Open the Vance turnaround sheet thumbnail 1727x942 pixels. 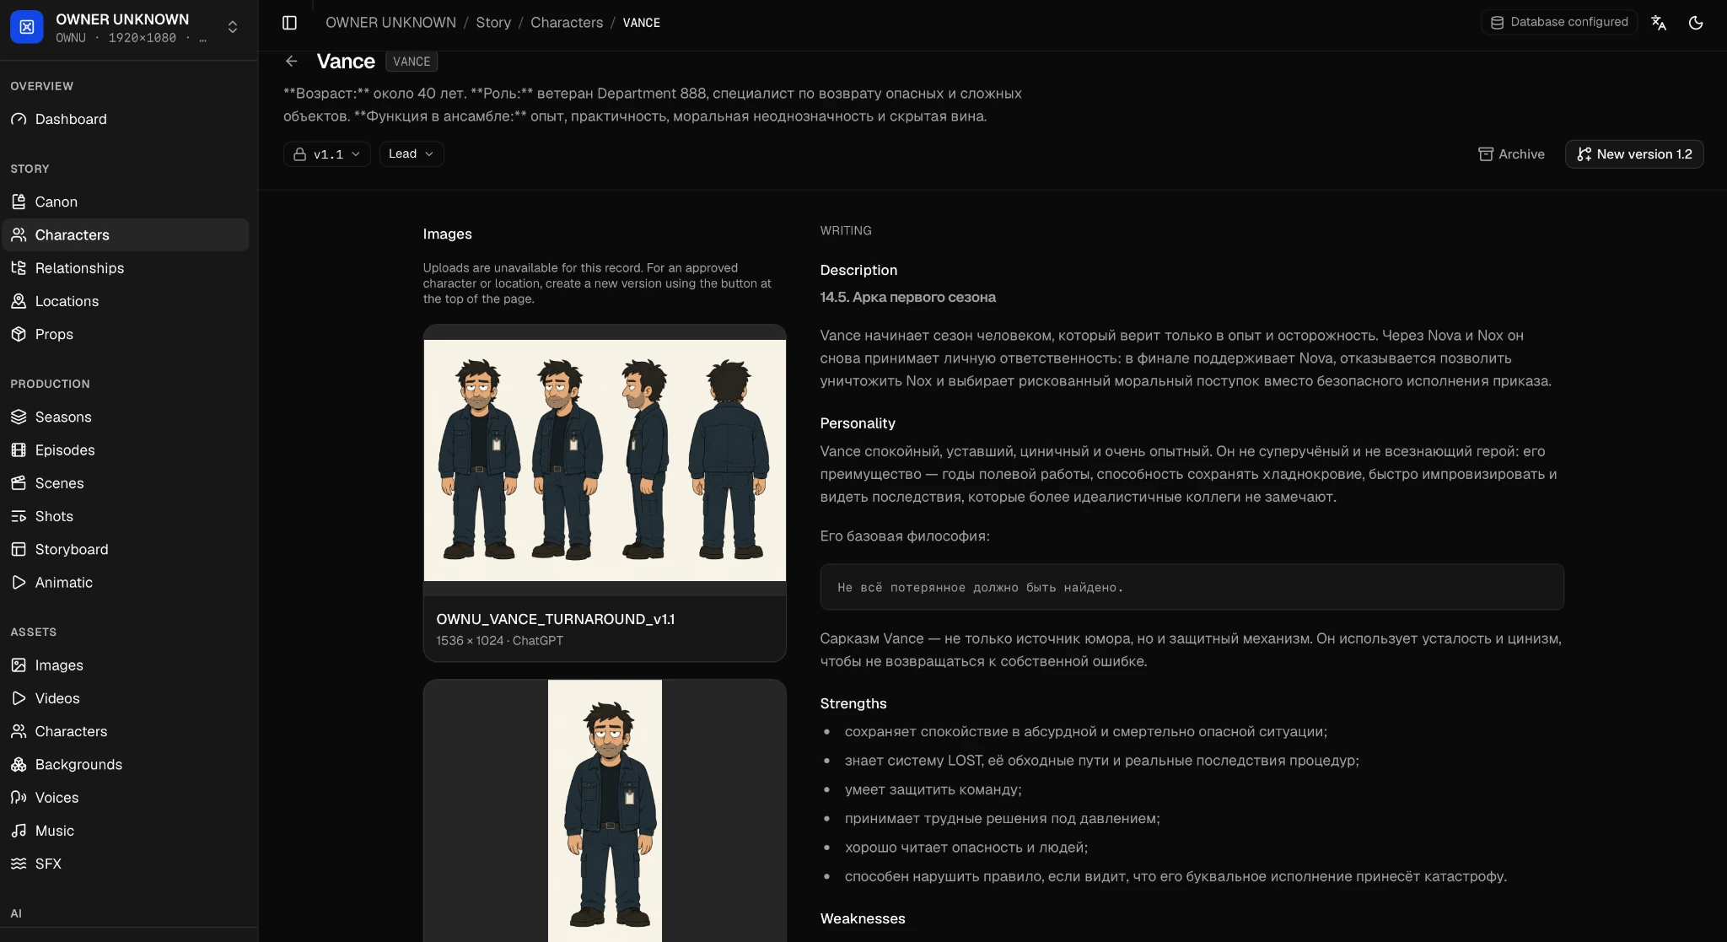tap(605, 460)
